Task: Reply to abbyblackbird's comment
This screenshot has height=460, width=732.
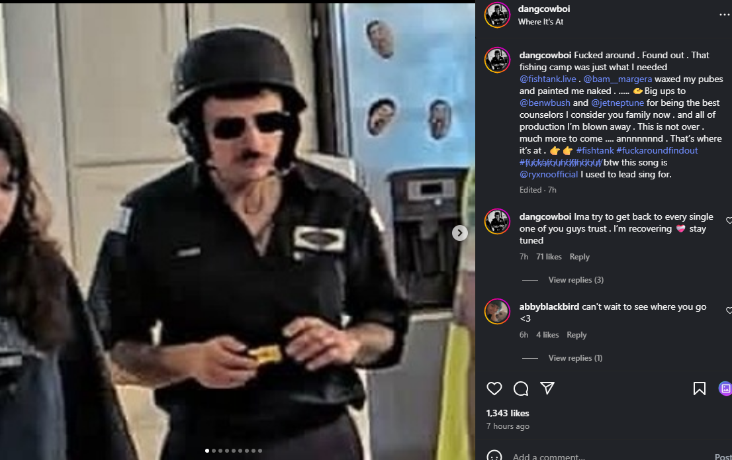Action: (x=576, y=335)
